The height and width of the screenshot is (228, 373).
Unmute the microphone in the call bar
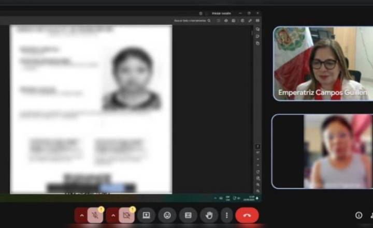click(x=95, y=216)
